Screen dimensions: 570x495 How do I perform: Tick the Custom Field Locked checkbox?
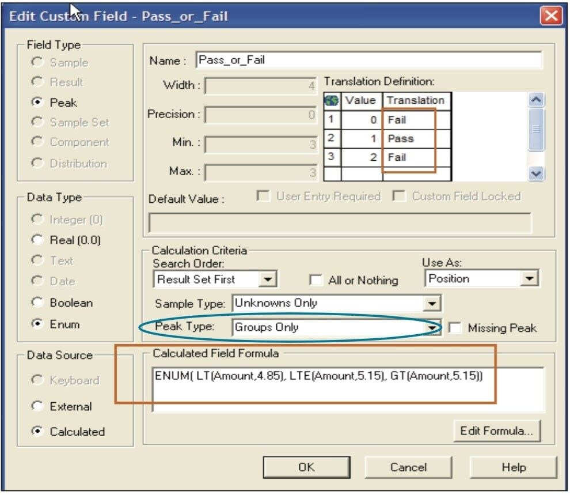[x=399, y=196]
